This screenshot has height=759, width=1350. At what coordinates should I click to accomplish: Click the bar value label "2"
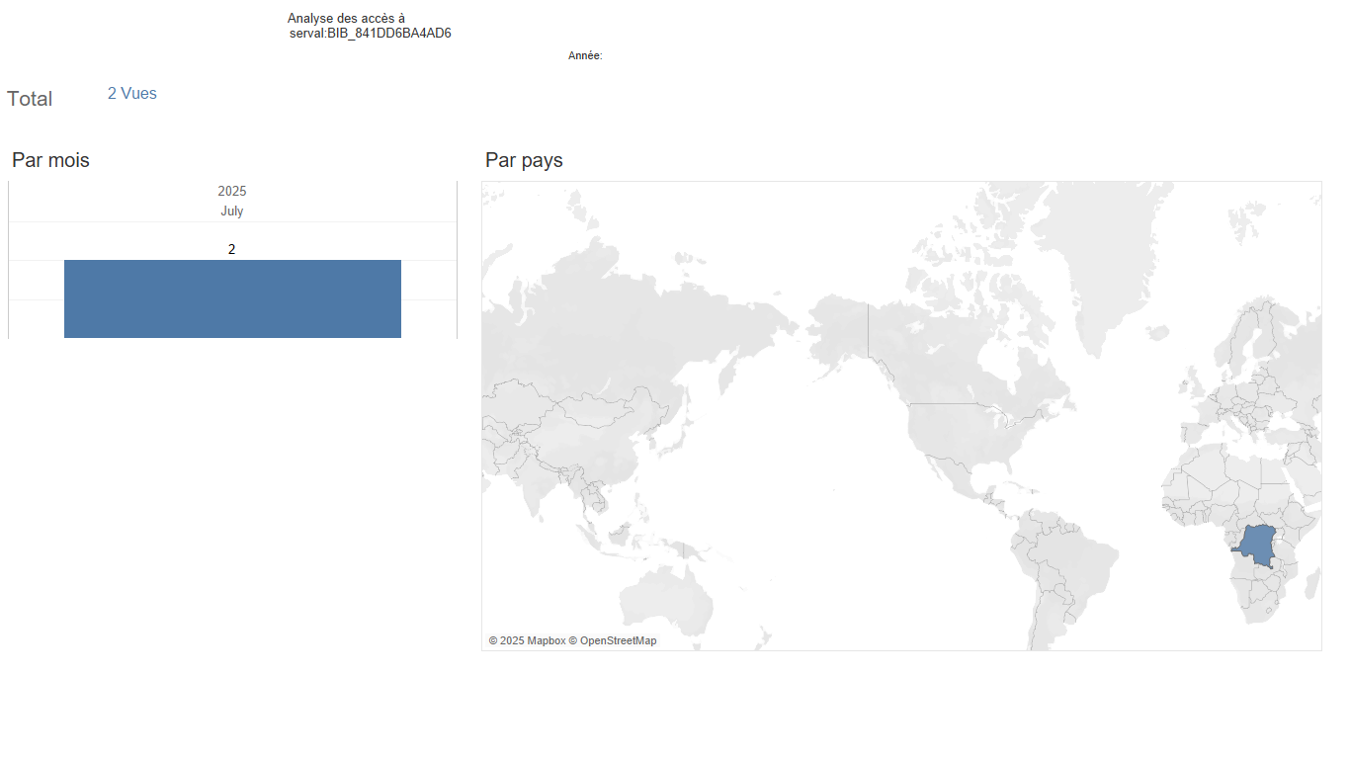click(232, 249)
